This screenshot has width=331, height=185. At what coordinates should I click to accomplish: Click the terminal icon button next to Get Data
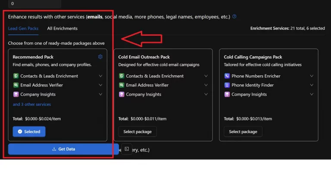point(127,149)
